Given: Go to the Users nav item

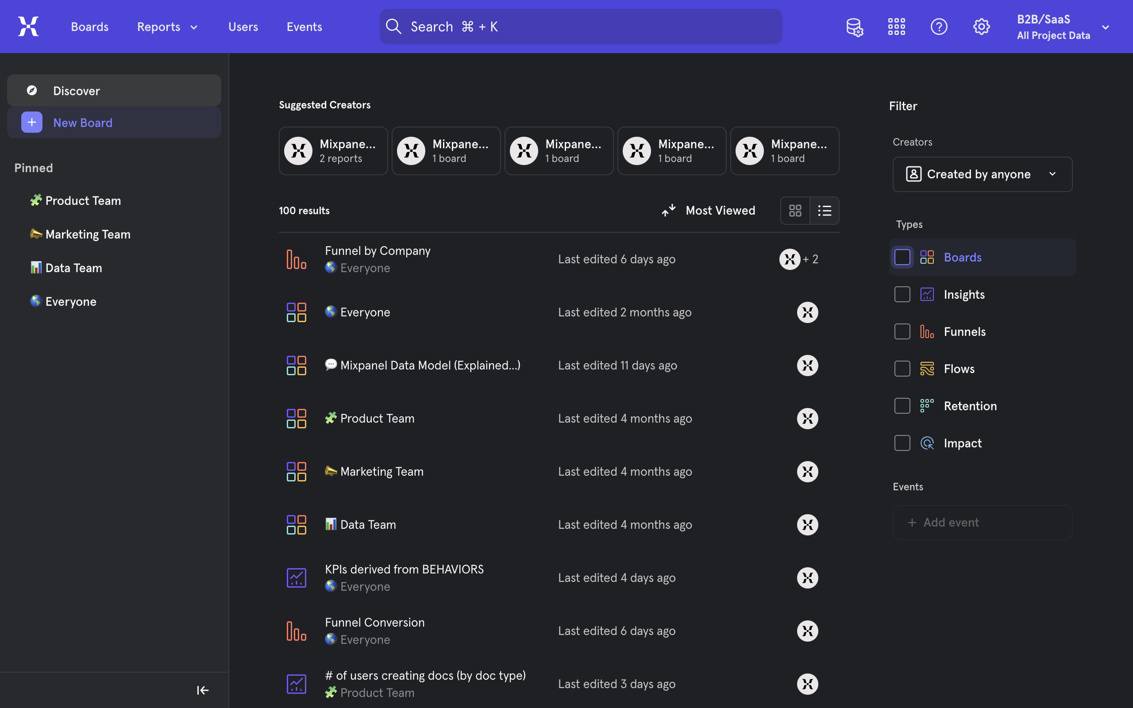Looking at the screenshot, I should point(243,27).
